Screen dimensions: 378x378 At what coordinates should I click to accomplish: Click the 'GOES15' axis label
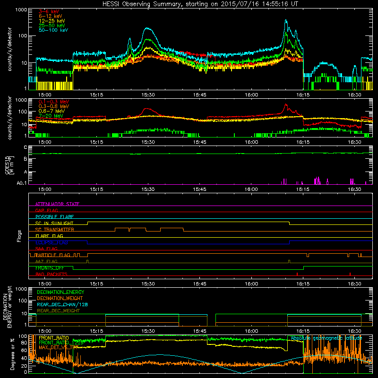8,165
